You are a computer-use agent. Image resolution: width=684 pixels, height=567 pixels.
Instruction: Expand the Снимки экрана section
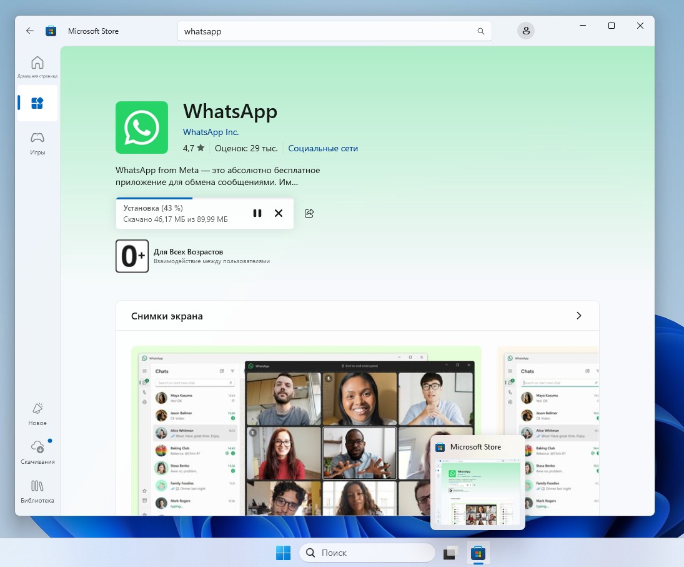579,316
